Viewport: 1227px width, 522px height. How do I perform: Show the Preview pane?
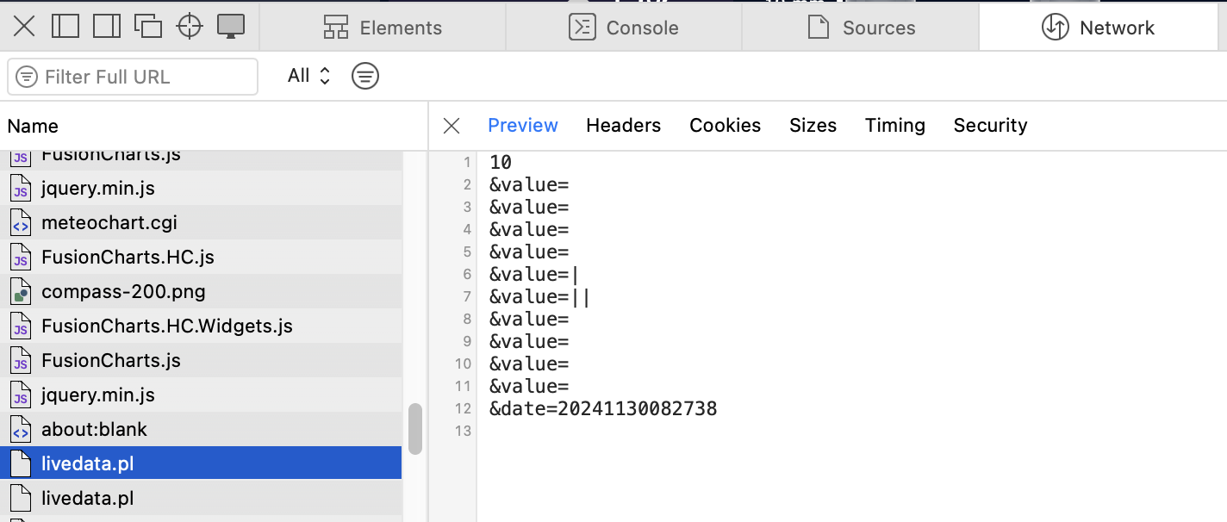pyautogui.click(x=523, y=126)
